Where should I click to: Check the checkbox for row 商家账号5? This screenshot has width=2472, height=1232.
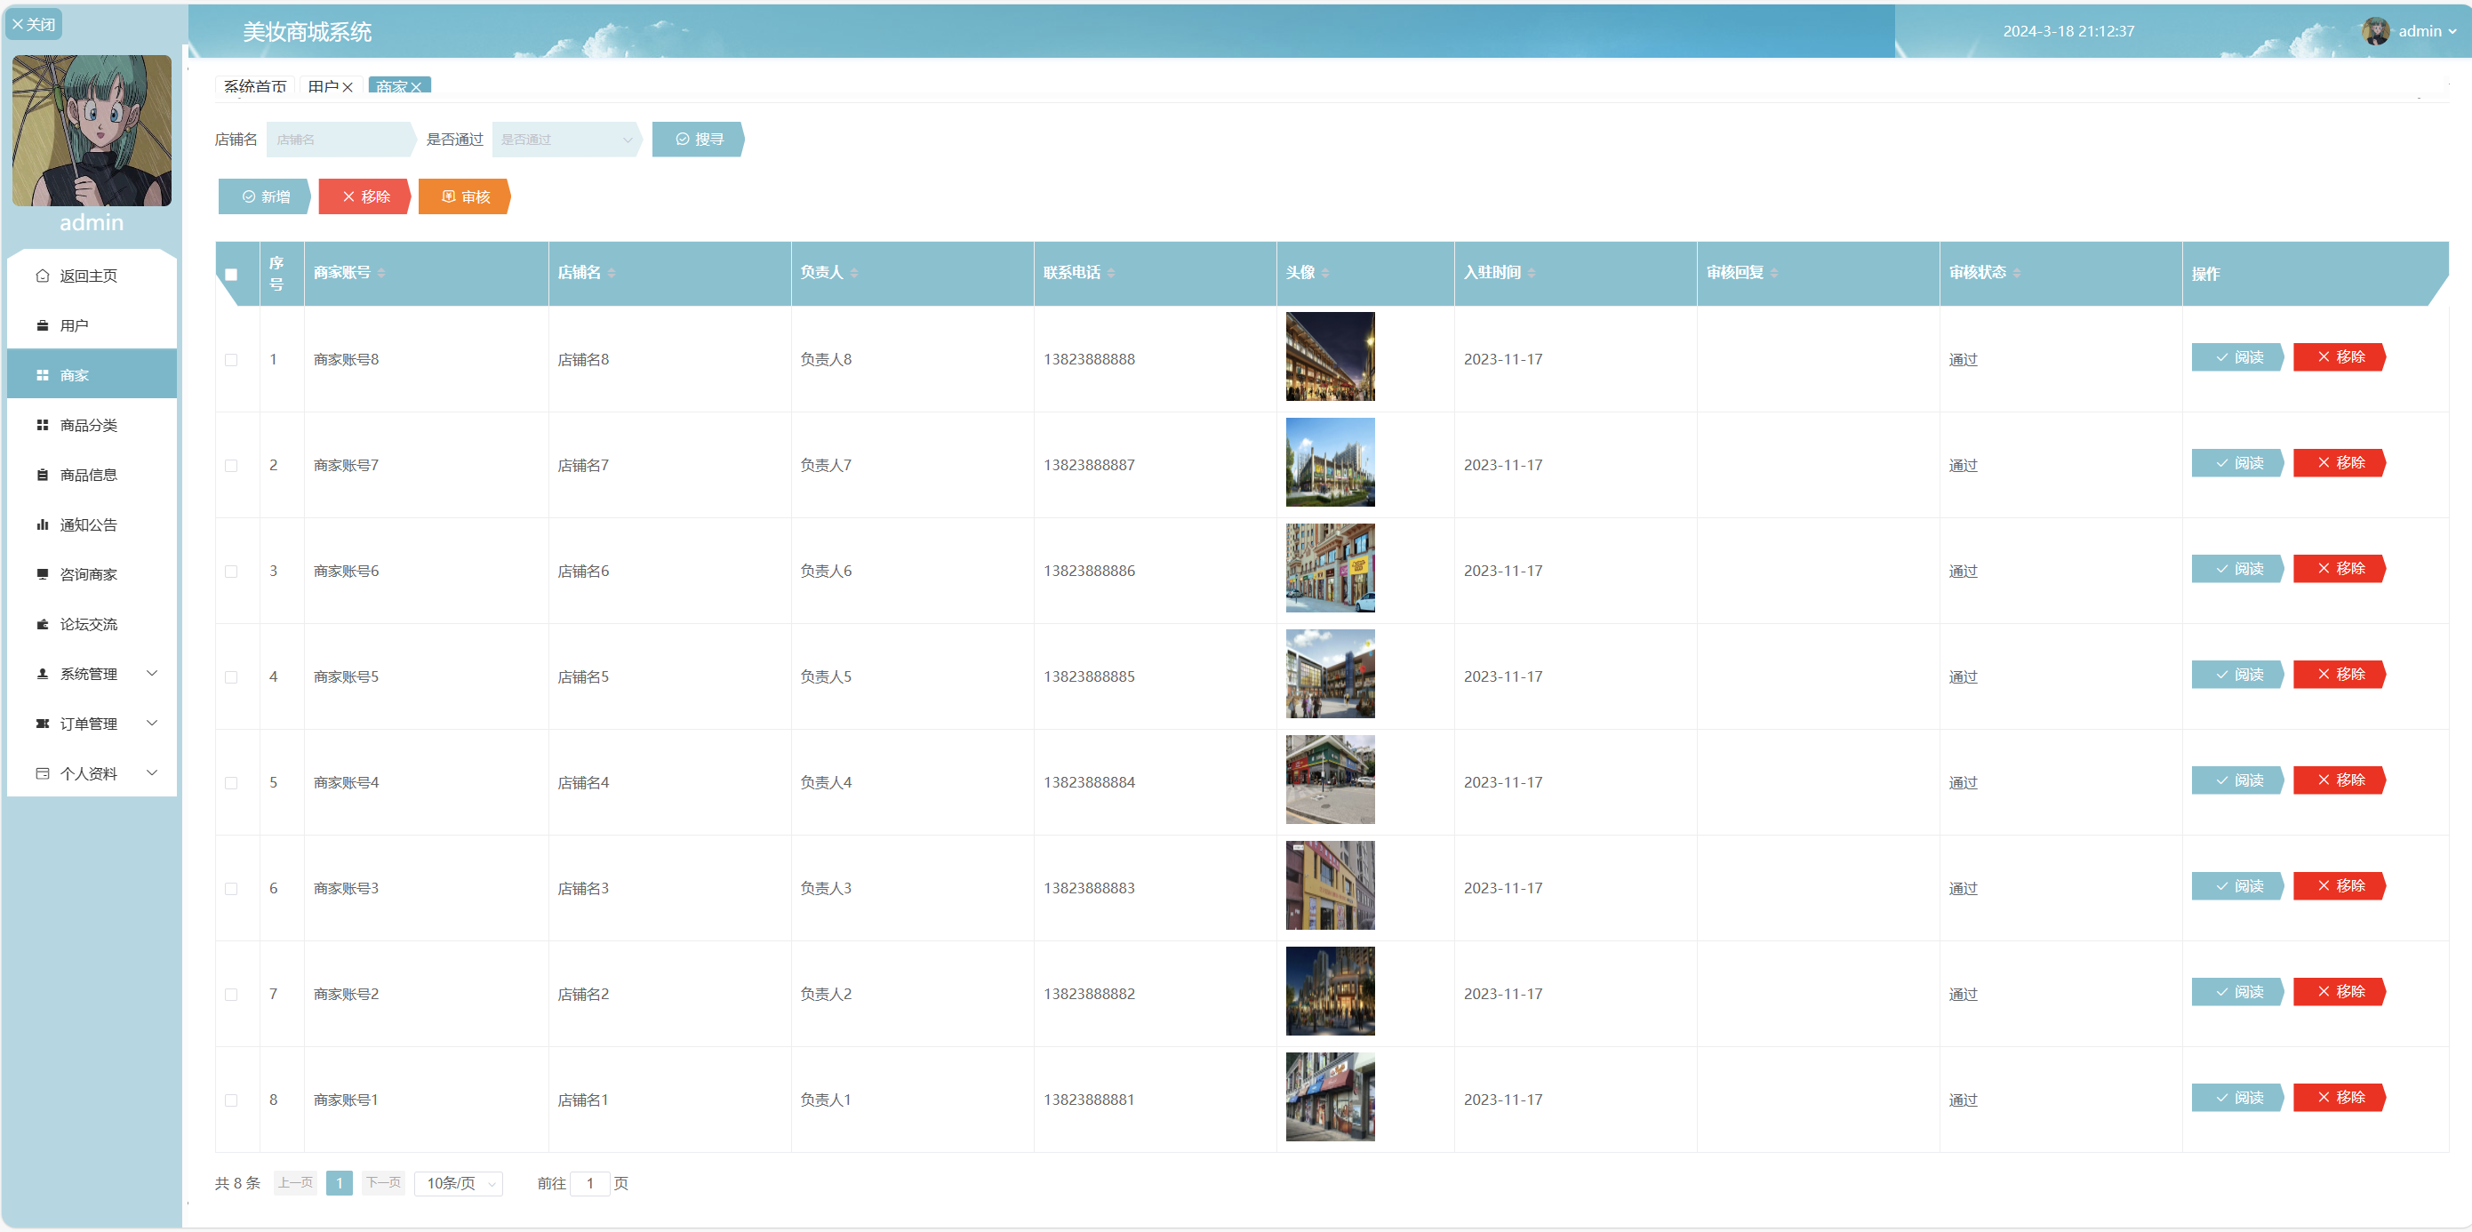pyautogui.click(x=231, y=677)
